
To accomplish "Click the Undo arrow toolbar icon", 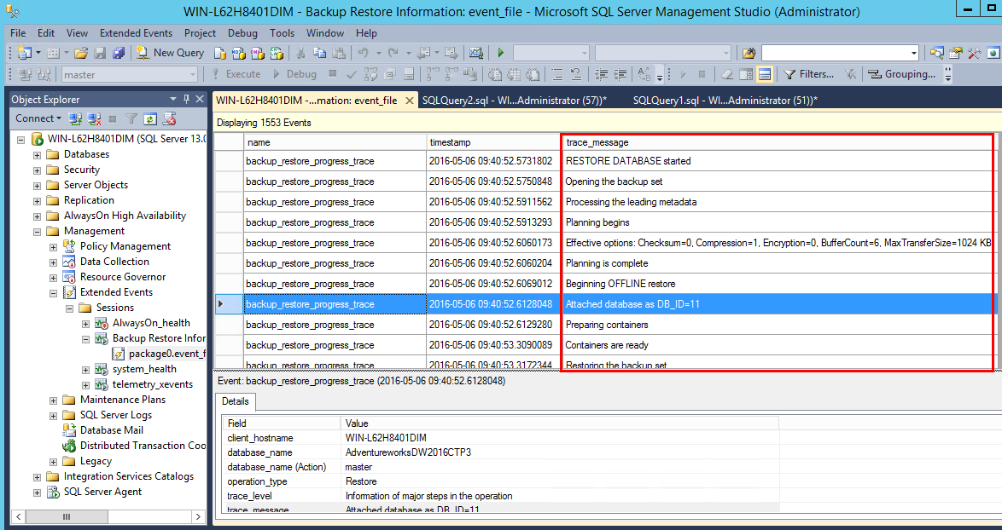I will click(x=363, y=53).
